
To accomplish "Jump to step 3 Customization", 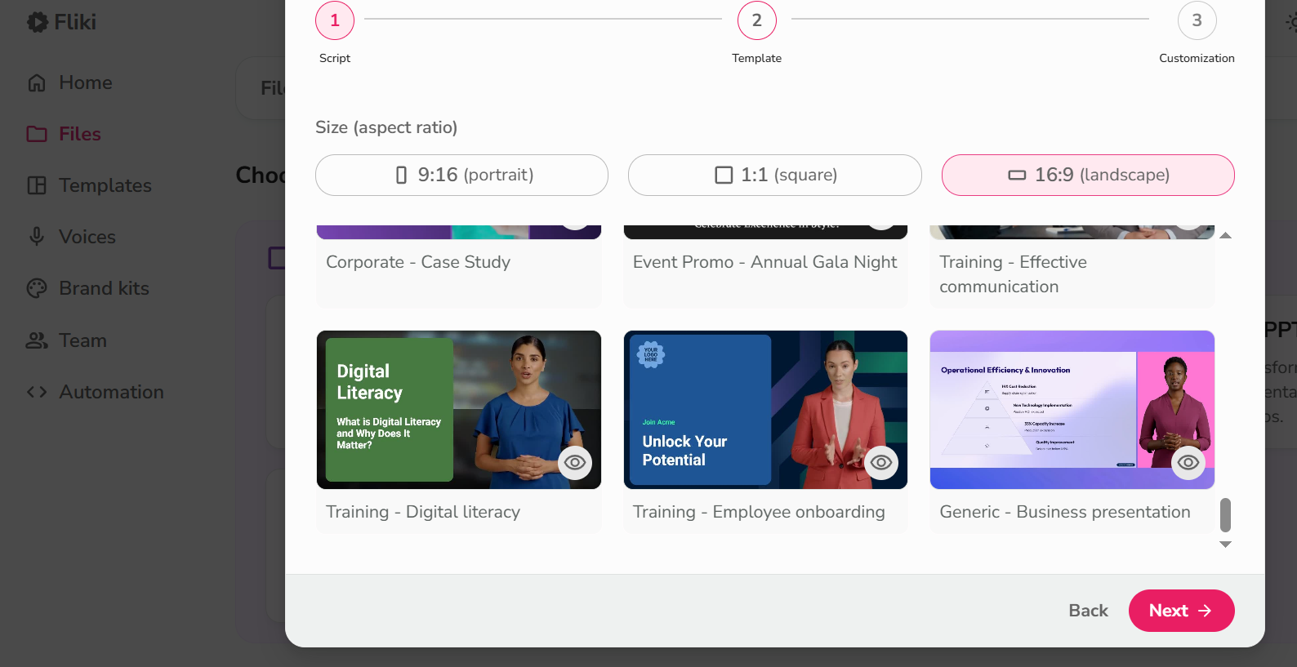I will (1197, 20).
